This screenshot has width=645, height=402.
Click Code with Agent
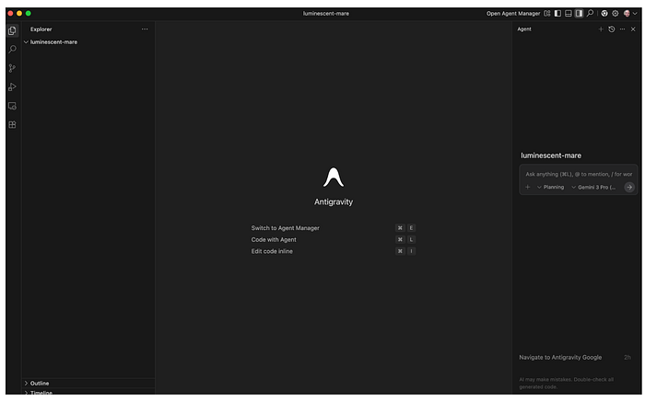(x=274, y=239)
